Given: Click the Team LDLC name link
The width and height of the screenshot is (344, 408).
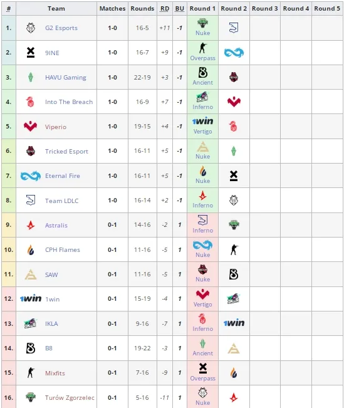Looking at the screenshot, I should 61,201.
